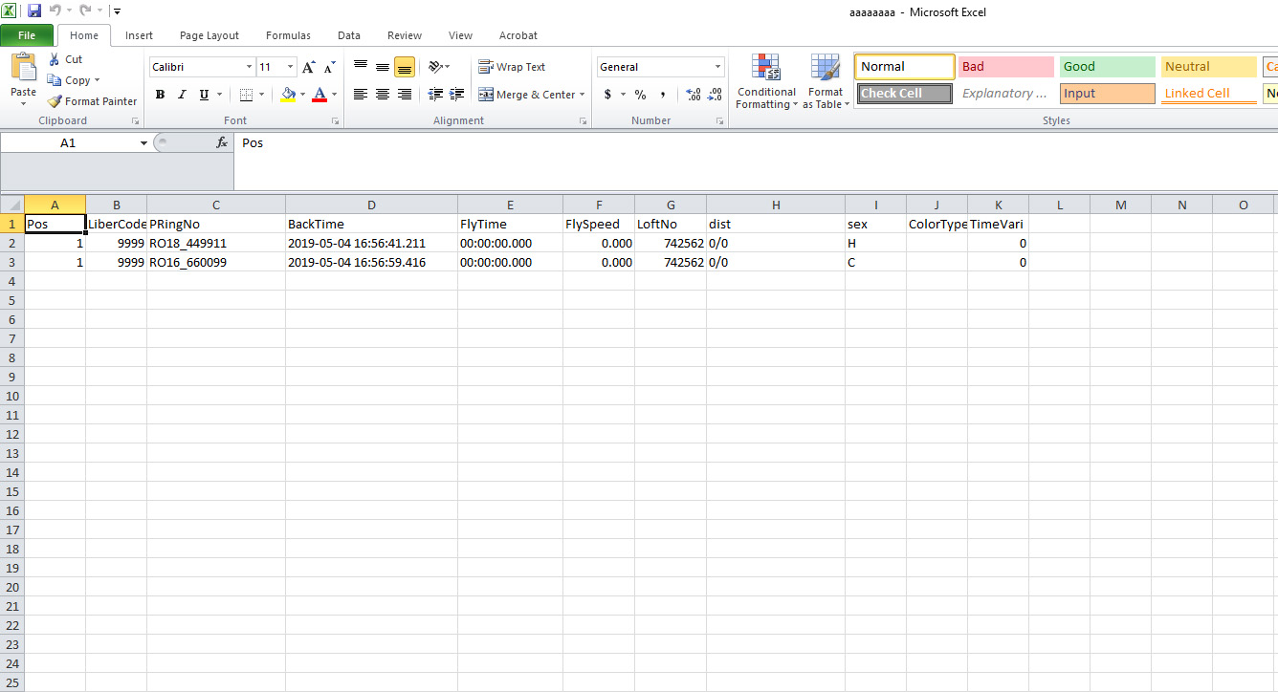The width and height of the screenshot is (1278, 692).
Task: Toggle Bold formatting
Action: 160,95
